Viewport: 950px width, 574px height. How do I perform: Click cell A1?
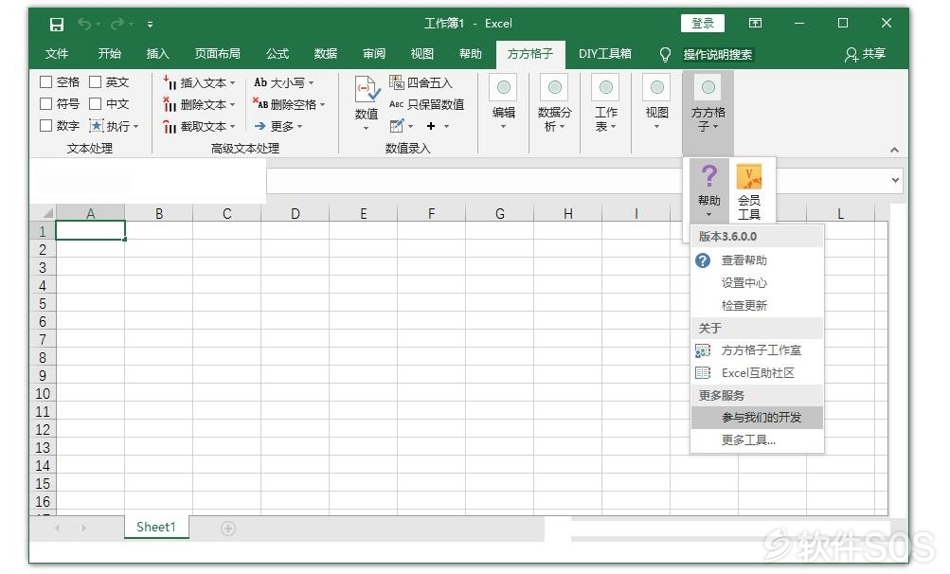click(x=90, y=231)
